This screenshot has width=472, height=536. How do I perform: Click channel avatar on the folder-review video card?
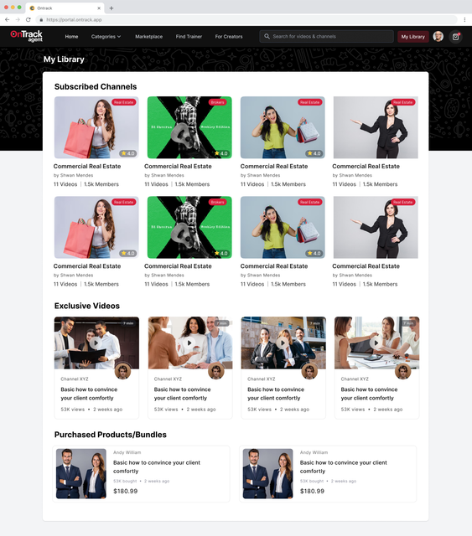123,371
